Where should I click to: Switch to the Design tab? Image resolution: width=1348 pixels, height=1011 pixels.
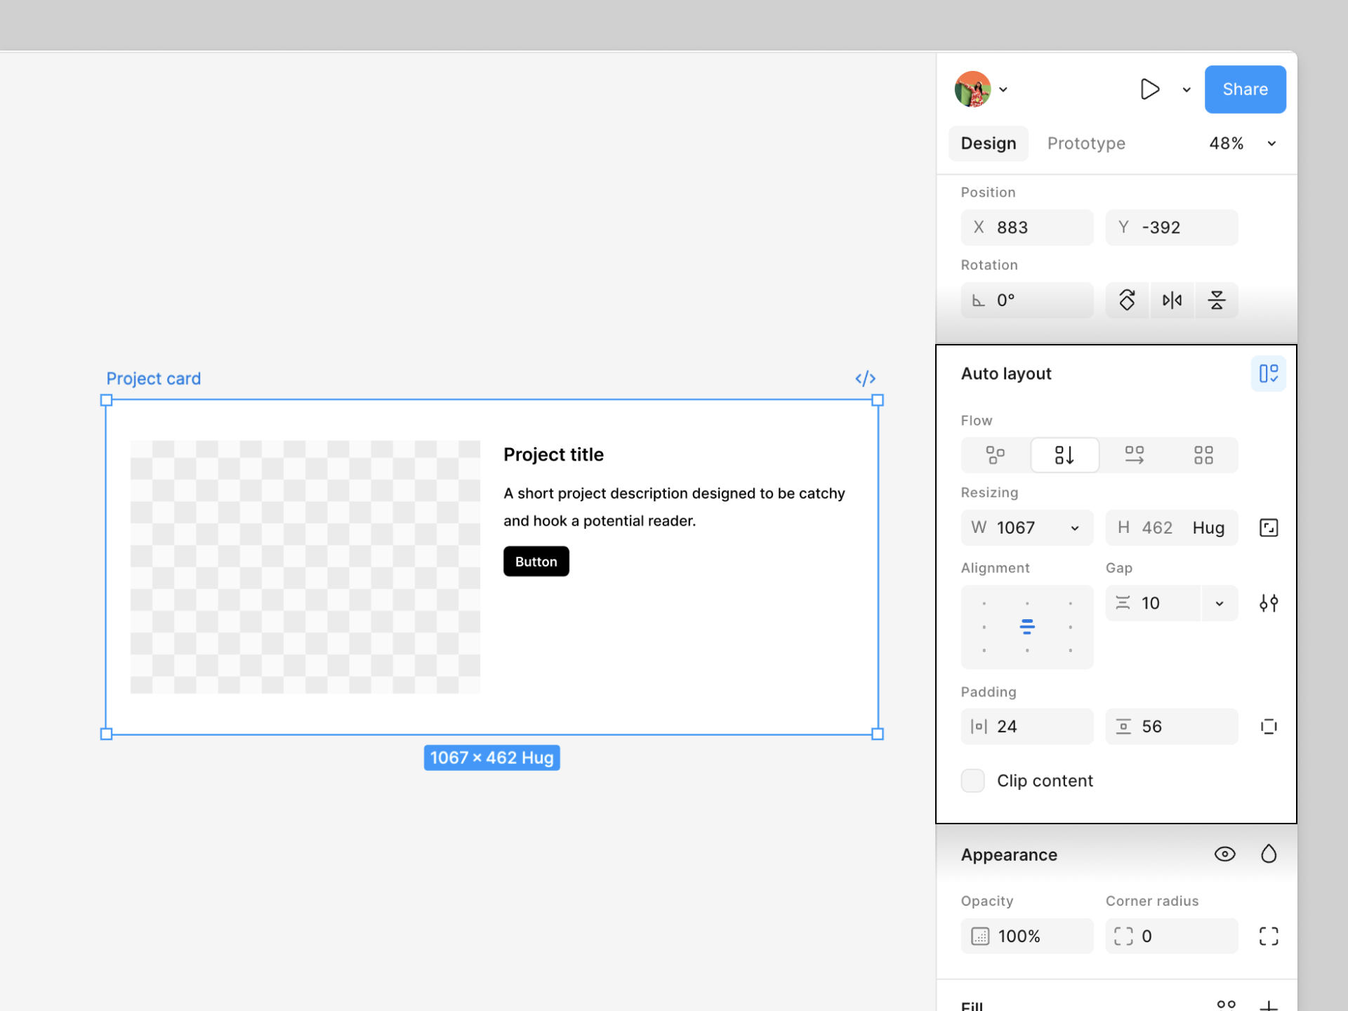point(988,143)
